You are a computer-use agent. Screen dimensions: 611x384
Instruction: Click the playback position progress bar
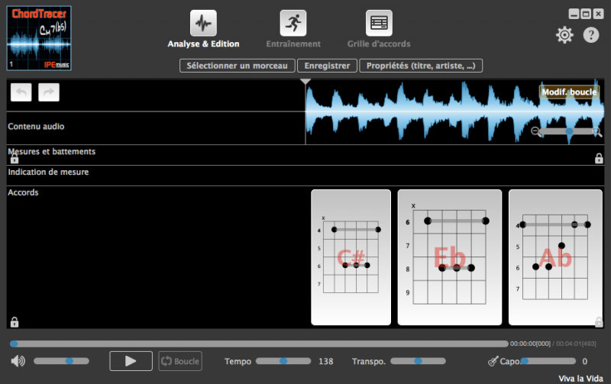[x=259, y=344]
